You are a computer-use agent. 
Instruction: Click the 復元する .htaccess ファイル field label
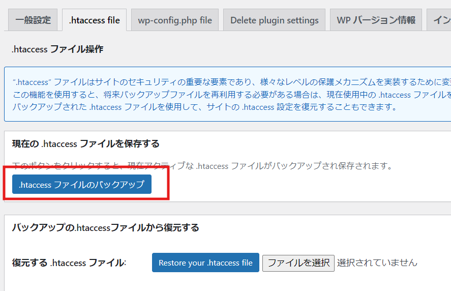pyautogui.click(x=69, y=263)
